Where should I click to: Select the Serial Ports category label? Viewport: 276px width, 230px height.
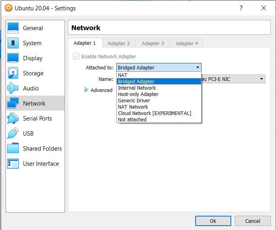38,119
